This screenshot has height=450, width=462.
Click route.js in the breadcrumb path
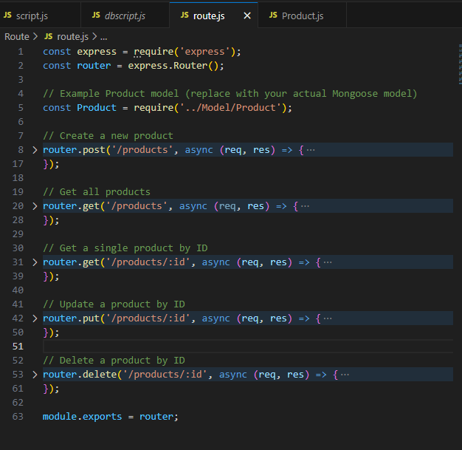[x=72, y=36]
